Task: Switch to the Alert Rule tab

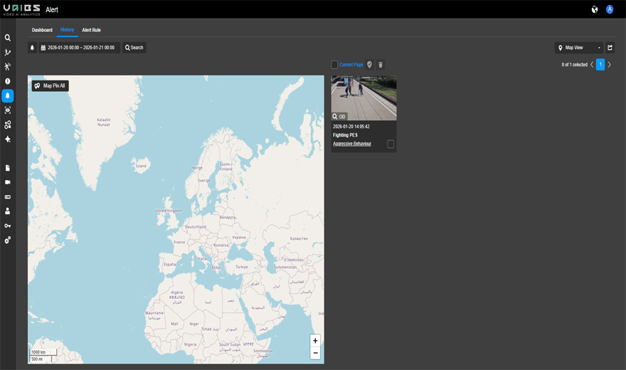Action: pos(92,30)
